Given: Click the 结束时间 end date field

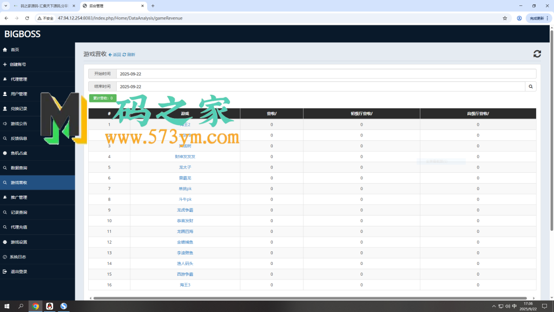Looking at the screenshot, I should click(320, 87).
